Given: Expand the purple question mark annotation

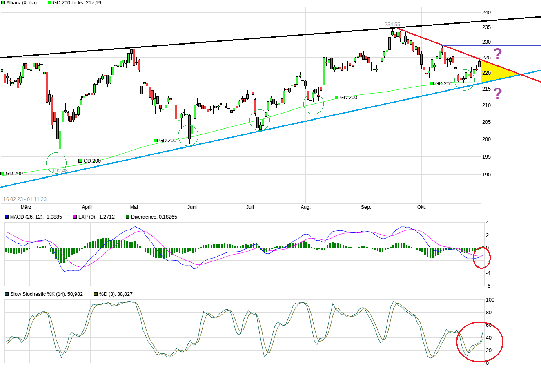Looking at the screenshot, I should click(496, 54).
